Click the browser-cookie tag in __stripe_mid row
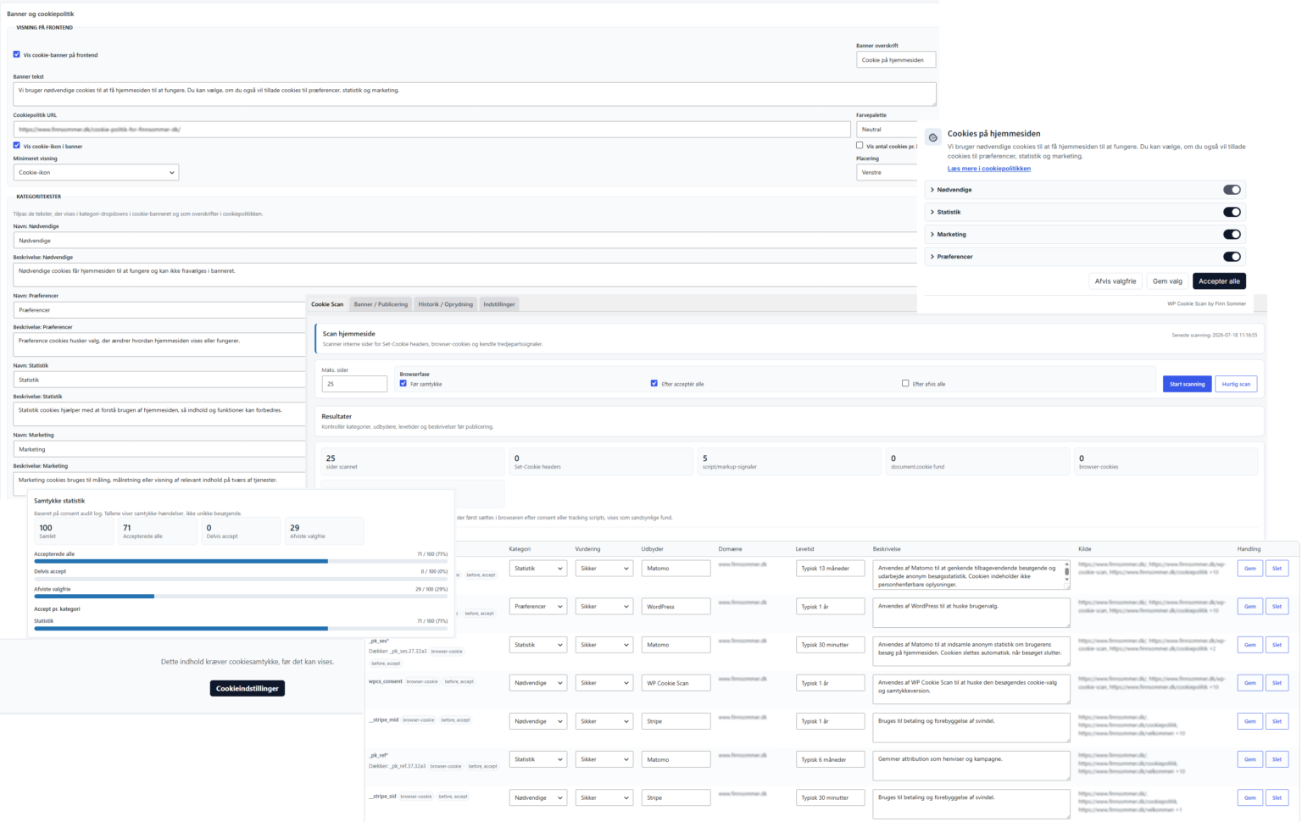The width and height of the screenshot is (1302, 822). [x=418, y=720]
